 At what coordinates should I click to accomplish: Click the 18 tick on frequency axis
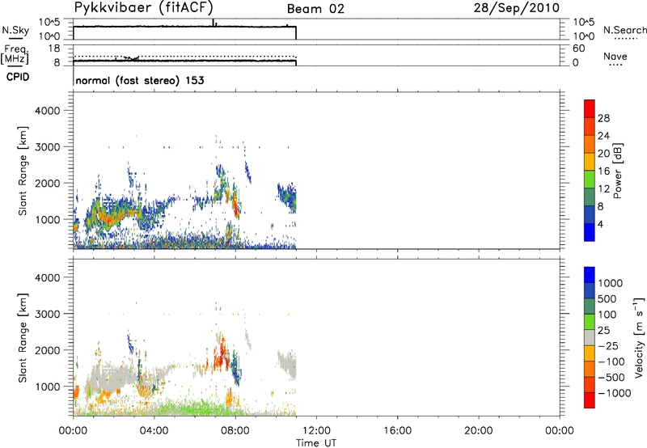pyautogui.click(x=53, y=49)
